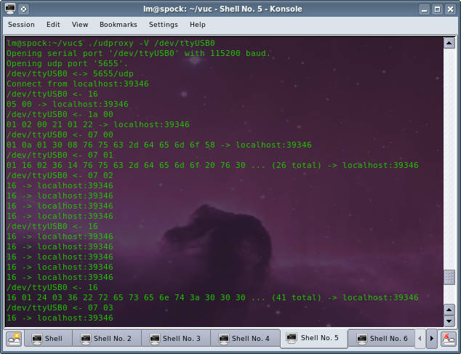The width and height of the screenshot is (461, 354).
Task: Click the scrollbar down arrow at the bottom
Action: point(449,321)
